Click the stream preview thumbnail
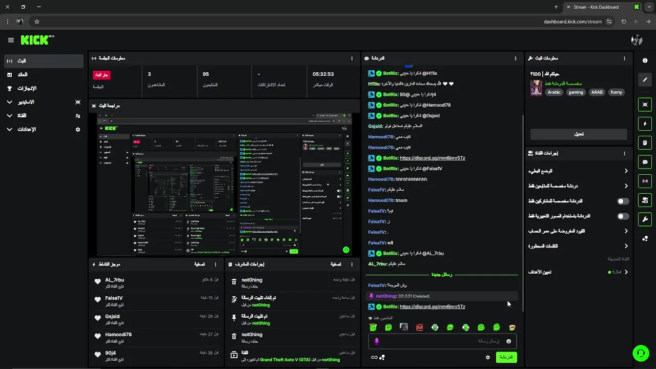Viewport: 656px width, 369px height. (x=224, y=184)
